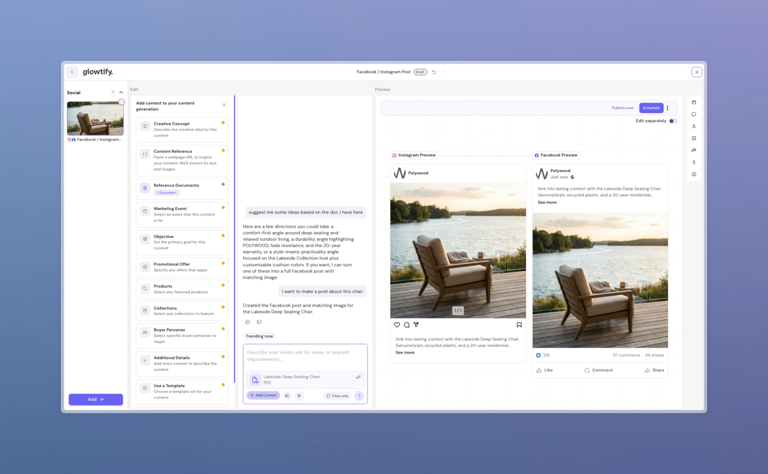Switch to the Facebook Preview tab
This screenshot has height=474, width=768.
tap(556, 155)
